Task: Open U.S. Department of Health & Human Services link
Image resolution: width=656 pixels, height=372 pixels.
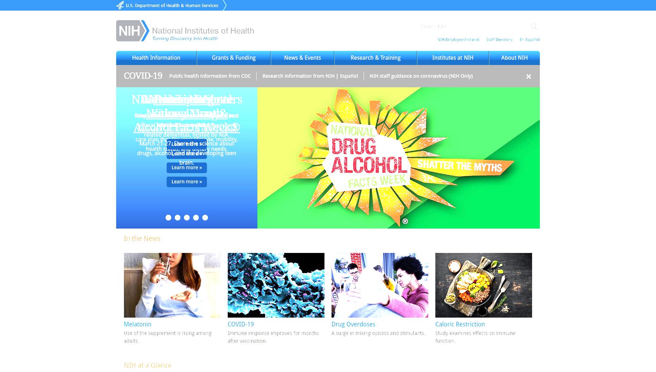Action: pos(172,5)
